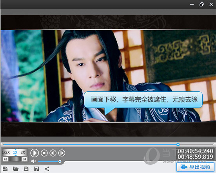
Task: Play the video
Action: 34,153
